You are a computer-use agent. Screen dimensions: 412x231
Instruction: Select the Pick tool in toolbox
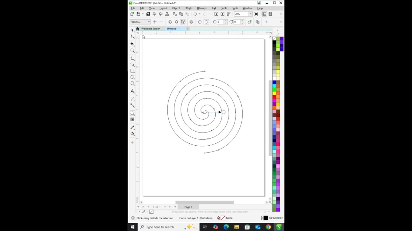tap(132, 30)
